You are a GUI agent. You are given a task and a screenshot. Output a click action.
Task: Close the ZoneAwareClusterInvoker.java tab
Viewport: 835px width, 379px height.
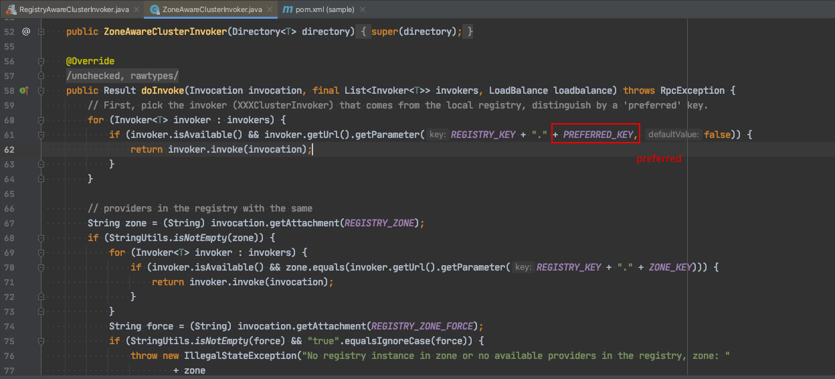[x=268, y=9]
